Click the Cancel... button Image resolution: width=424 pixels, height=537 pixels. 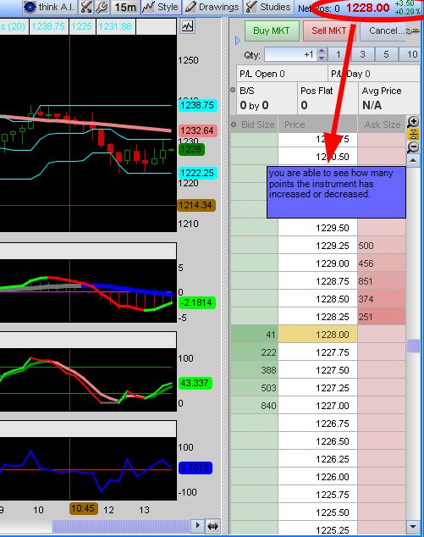point(384,30)
